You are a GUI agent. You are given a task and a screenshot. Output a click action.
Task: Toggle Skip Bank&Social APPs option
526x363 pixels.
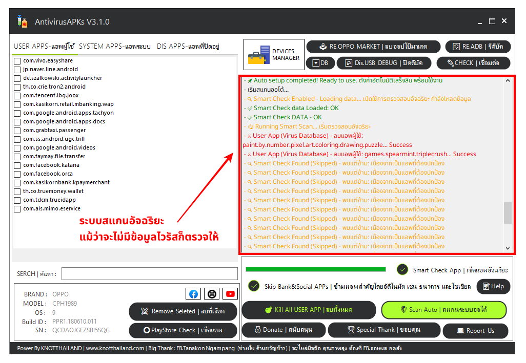(x=254, y=286)
